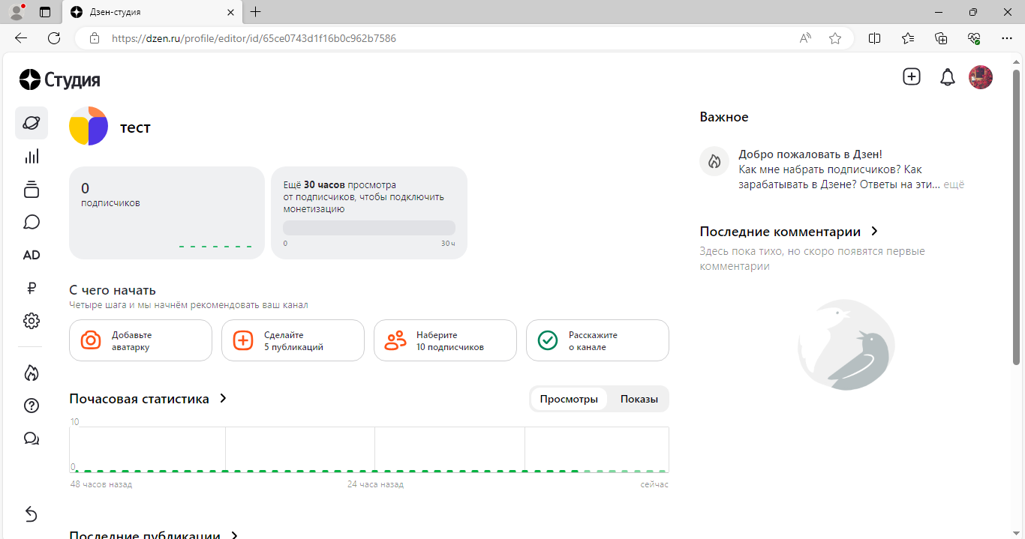This screenshot has width=1025, height=539.
Task: Click the browser address bar URL
Action: tap(254, 38)
